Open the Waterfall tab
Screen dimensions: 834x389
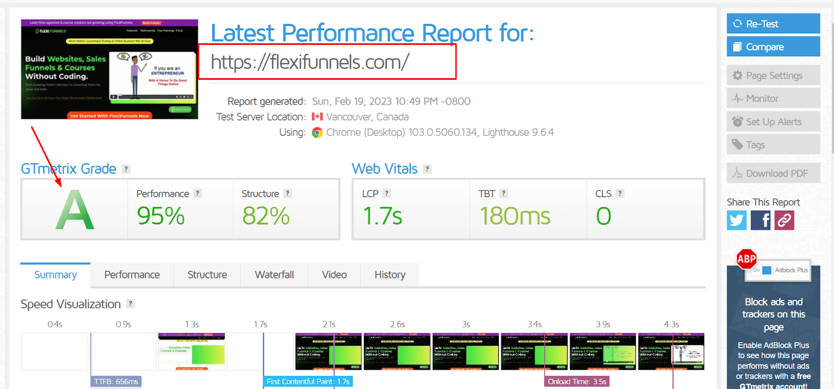[274, 275]
